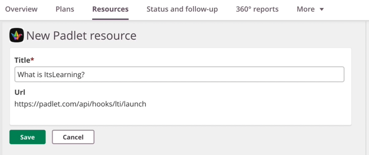
Task: Click the 'New Padlet resource' heading
Action: [x=81, y=35]
